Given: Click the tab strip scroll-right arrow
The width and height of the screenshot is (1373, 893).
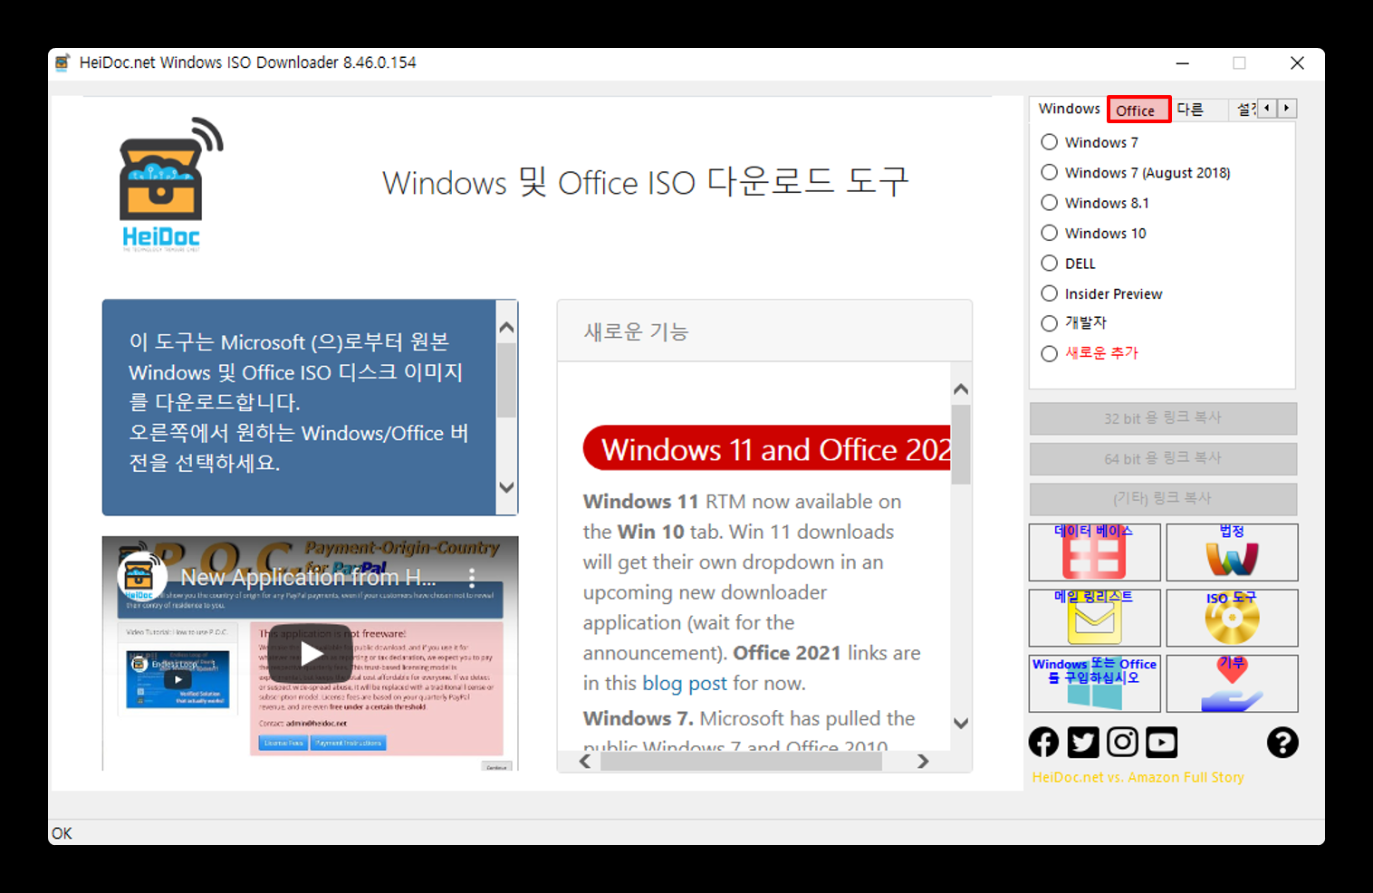Looking at the screenshot, I should click(x=1286, y=109).
